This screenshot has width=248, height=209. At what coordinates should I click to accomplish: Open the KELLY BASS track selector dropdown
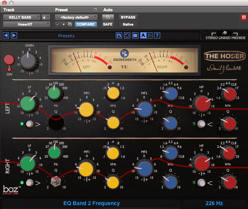point(22,17)
